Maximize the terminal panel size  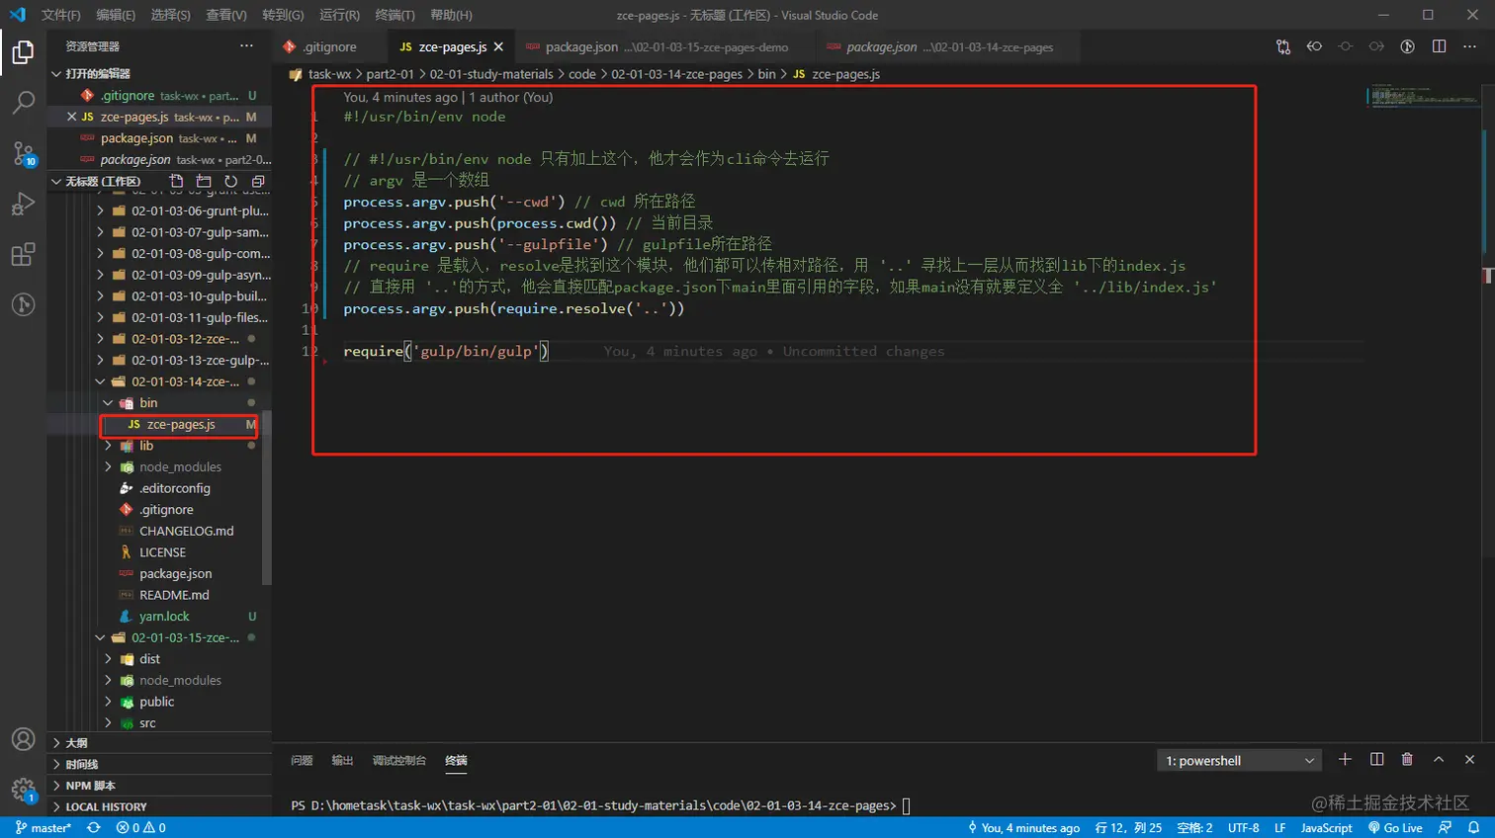pos(1439,759)
